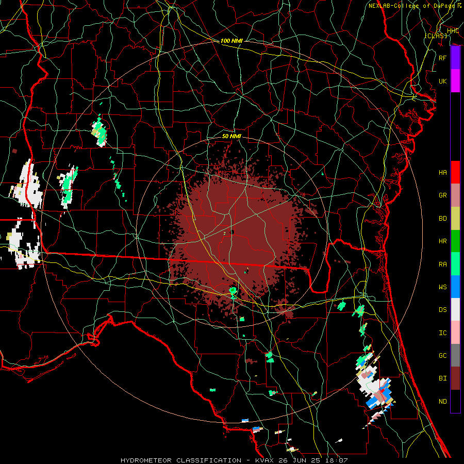This screenshot has width=464, height=464.
Task: Click the '50 NMI' range ring label
Action: click(x=231, y=136)
